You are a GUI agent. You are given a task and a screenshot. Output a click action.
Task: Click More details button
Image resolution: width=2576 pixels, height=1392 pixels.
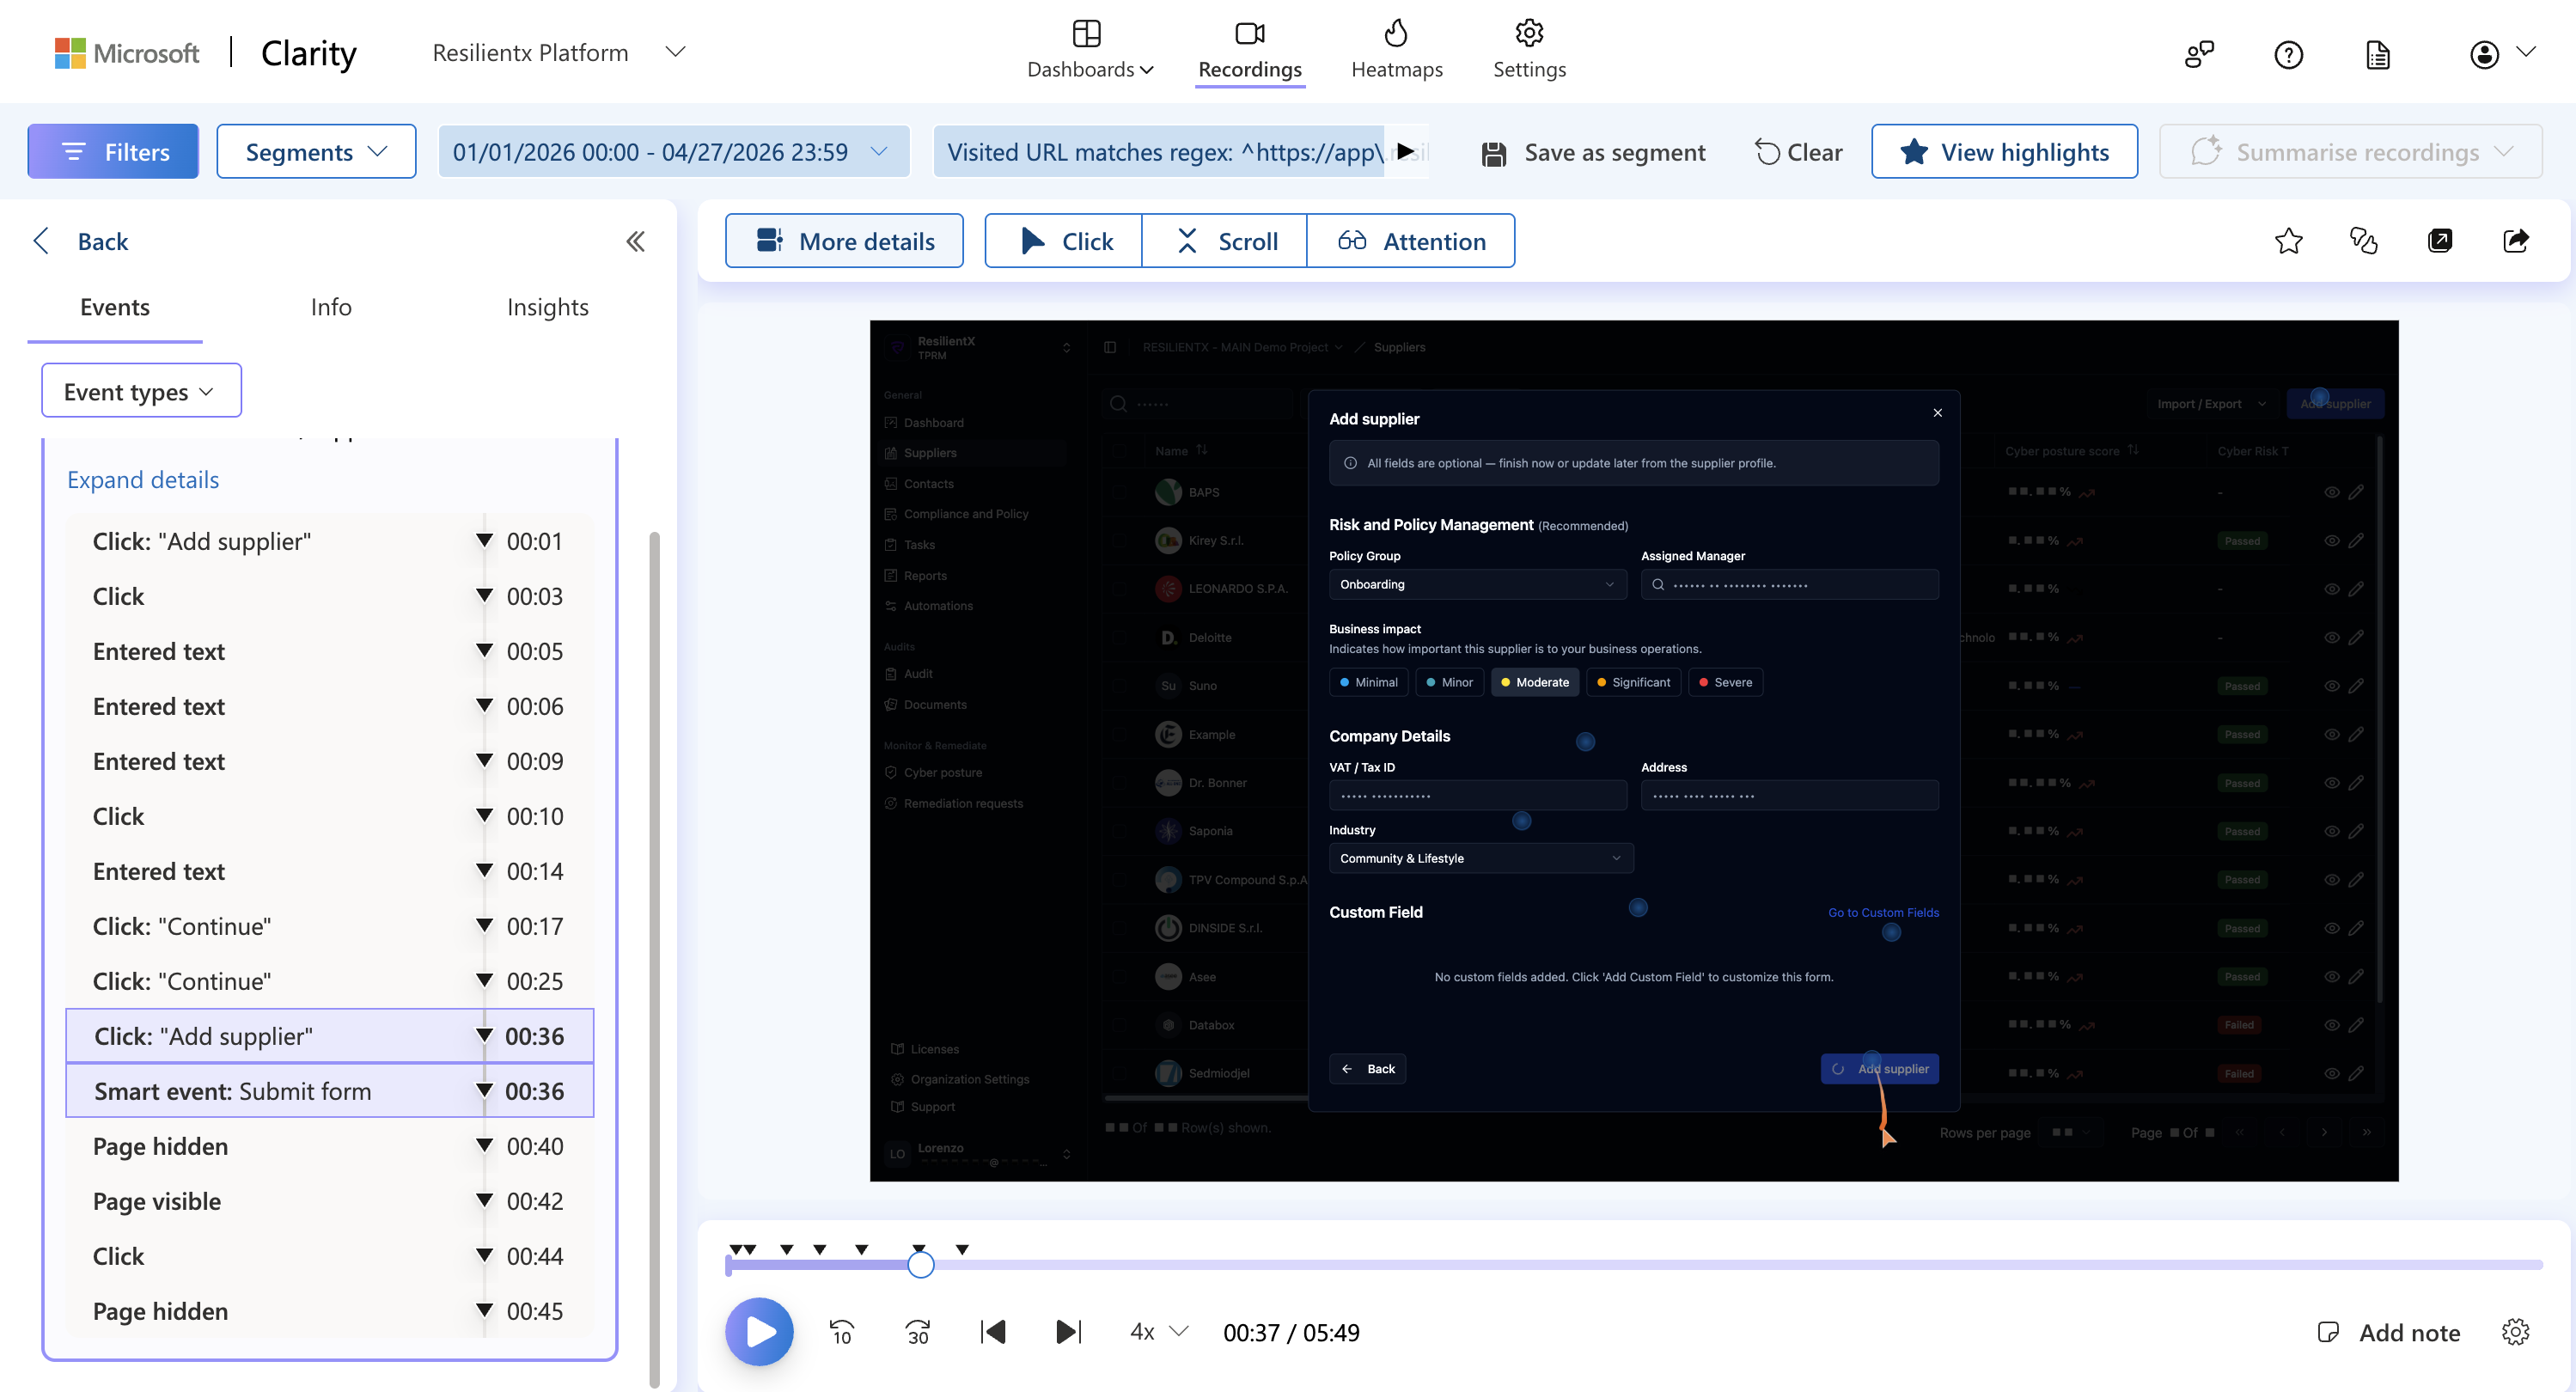point(844,241)
